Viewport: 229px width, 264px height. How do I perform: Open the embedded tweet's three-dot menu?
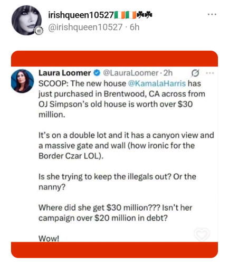tap(209, 73)
